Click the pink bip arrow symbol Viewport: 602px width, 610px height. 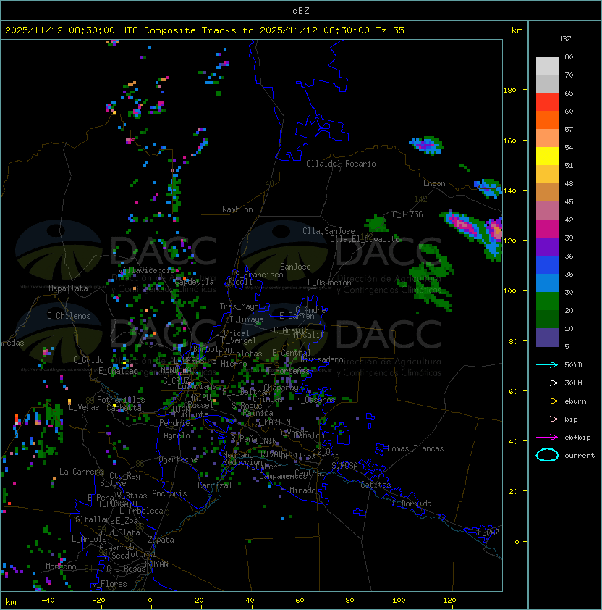pos(547,419)
